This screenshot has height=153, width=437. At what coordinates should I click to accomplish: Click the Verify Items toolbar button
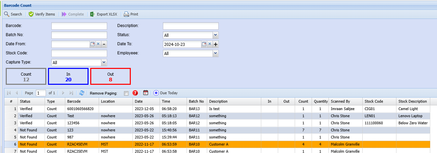coord(42,14)
